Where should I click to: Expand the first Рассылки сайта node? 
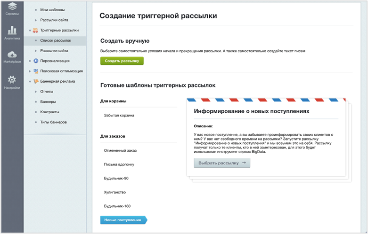coord(36,20)
